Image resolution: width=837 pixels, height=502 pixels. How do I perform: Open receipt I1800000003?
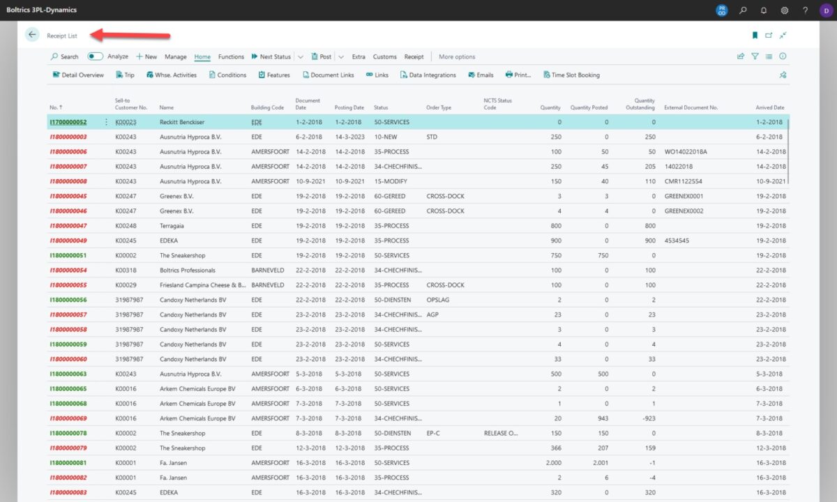(x=68, y=137)
